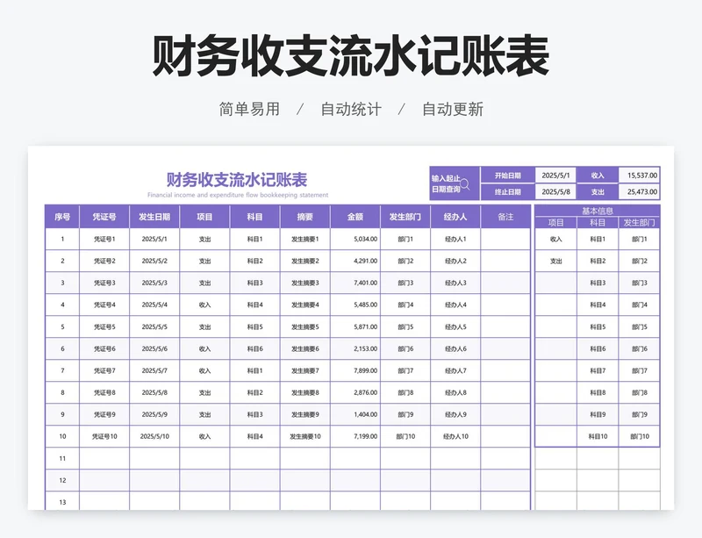Click 部门10 in the 基本信息 panel
The height and width of the screenshot is (538, 702).
(x=640, y=436)
